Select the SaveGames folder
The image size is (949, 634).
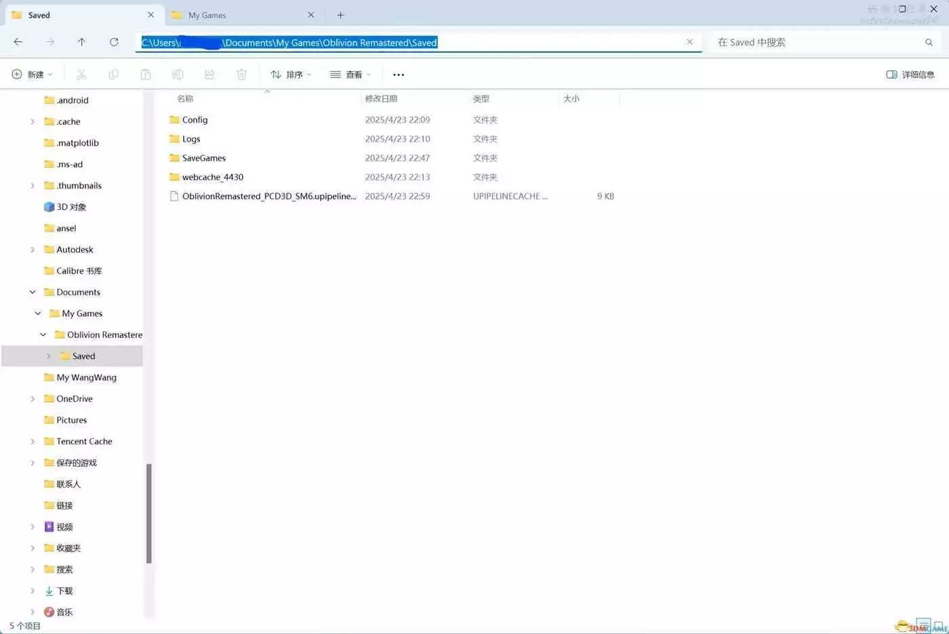coord(203,158)
